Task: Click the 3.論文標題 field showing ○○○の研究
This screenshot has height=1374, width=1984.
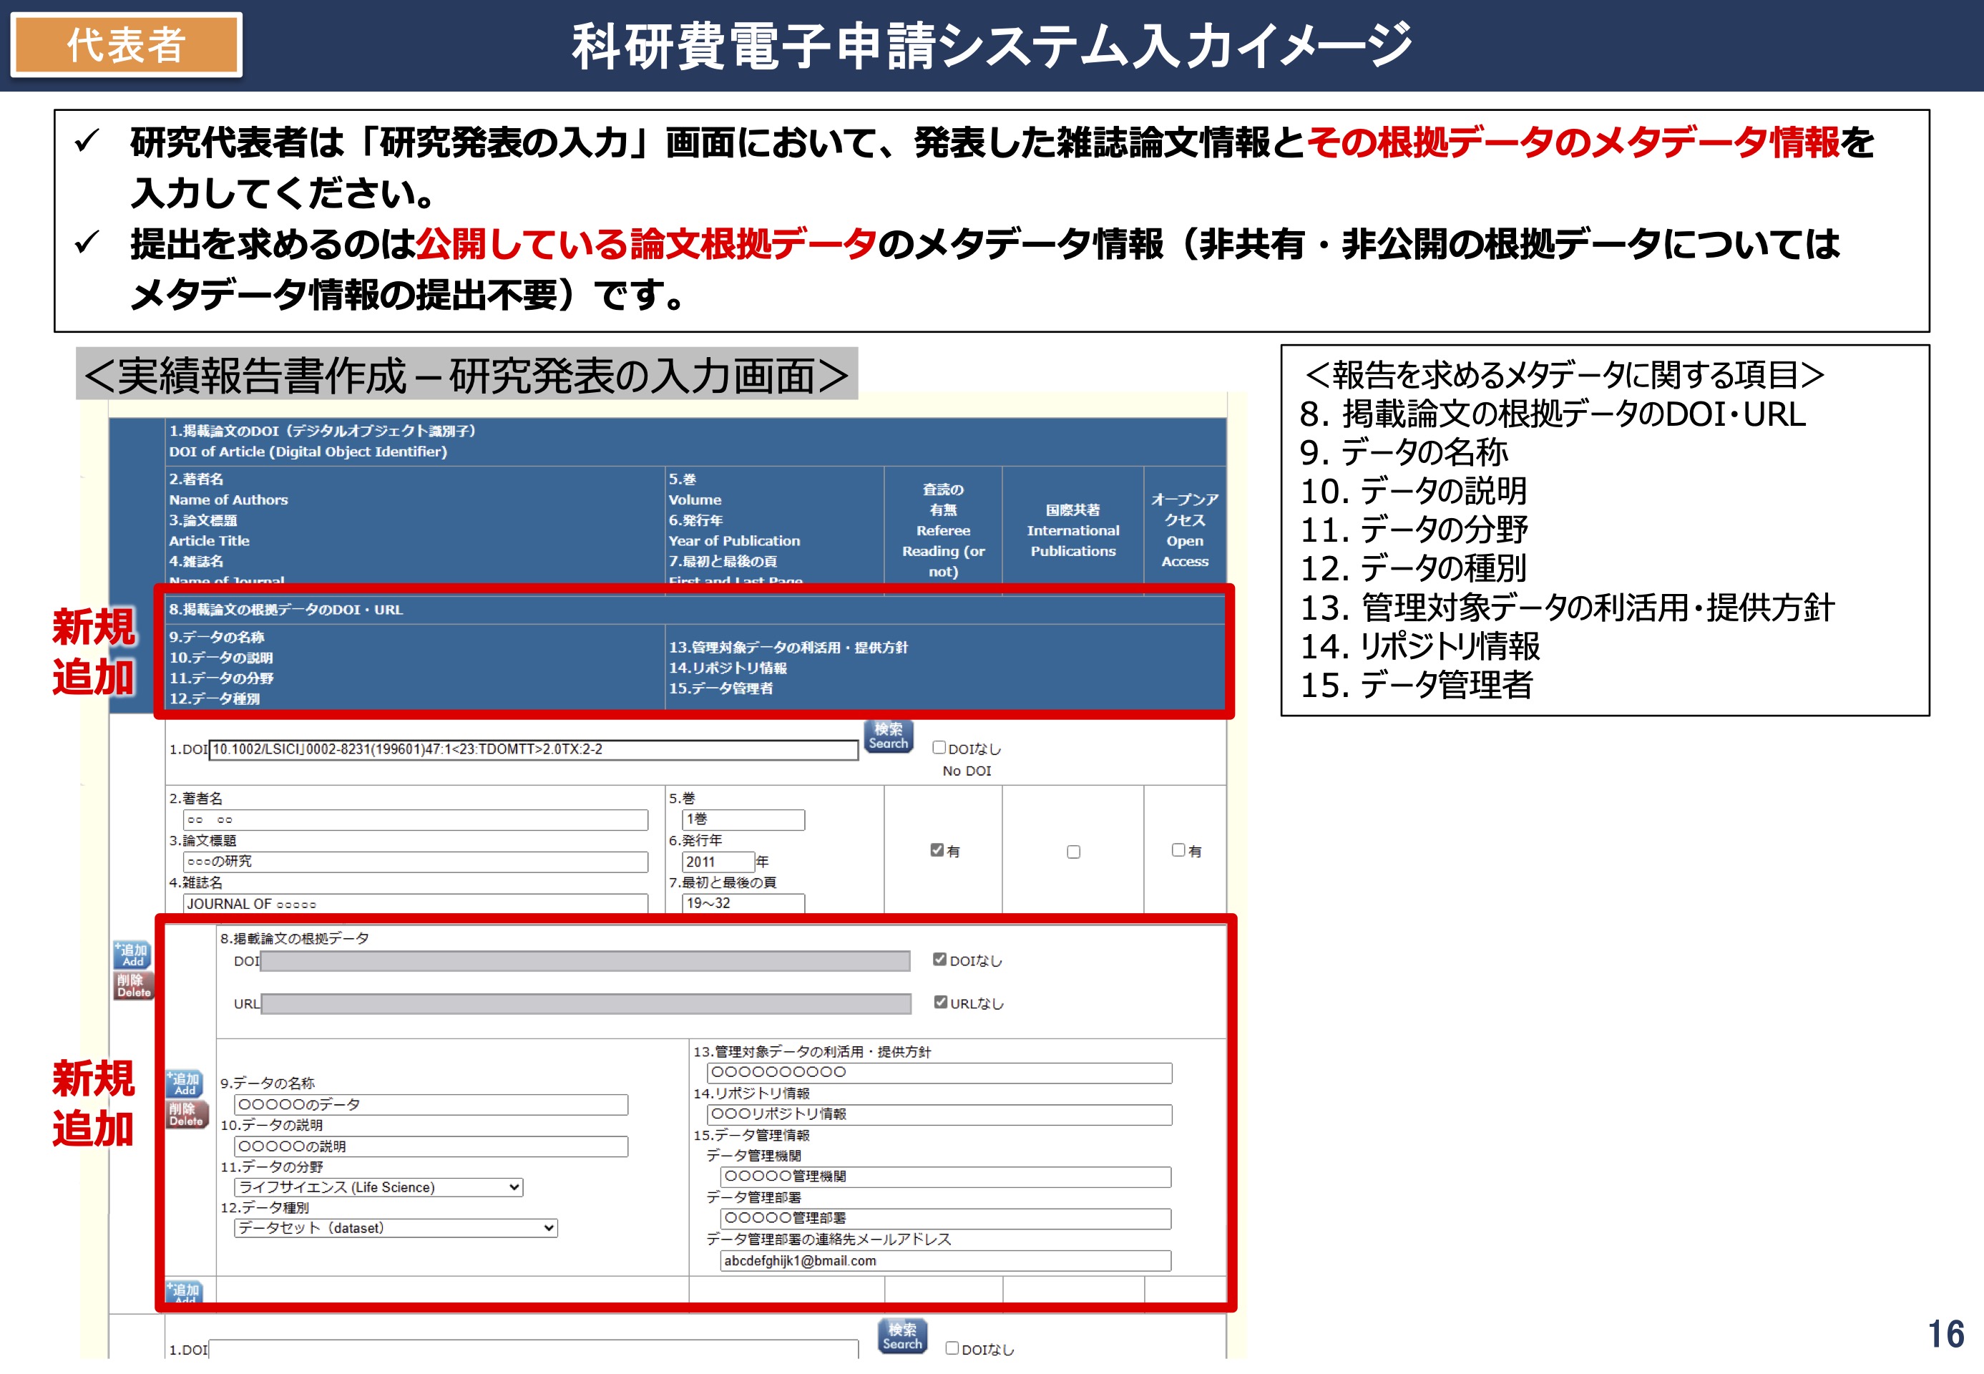Action: 415,862
